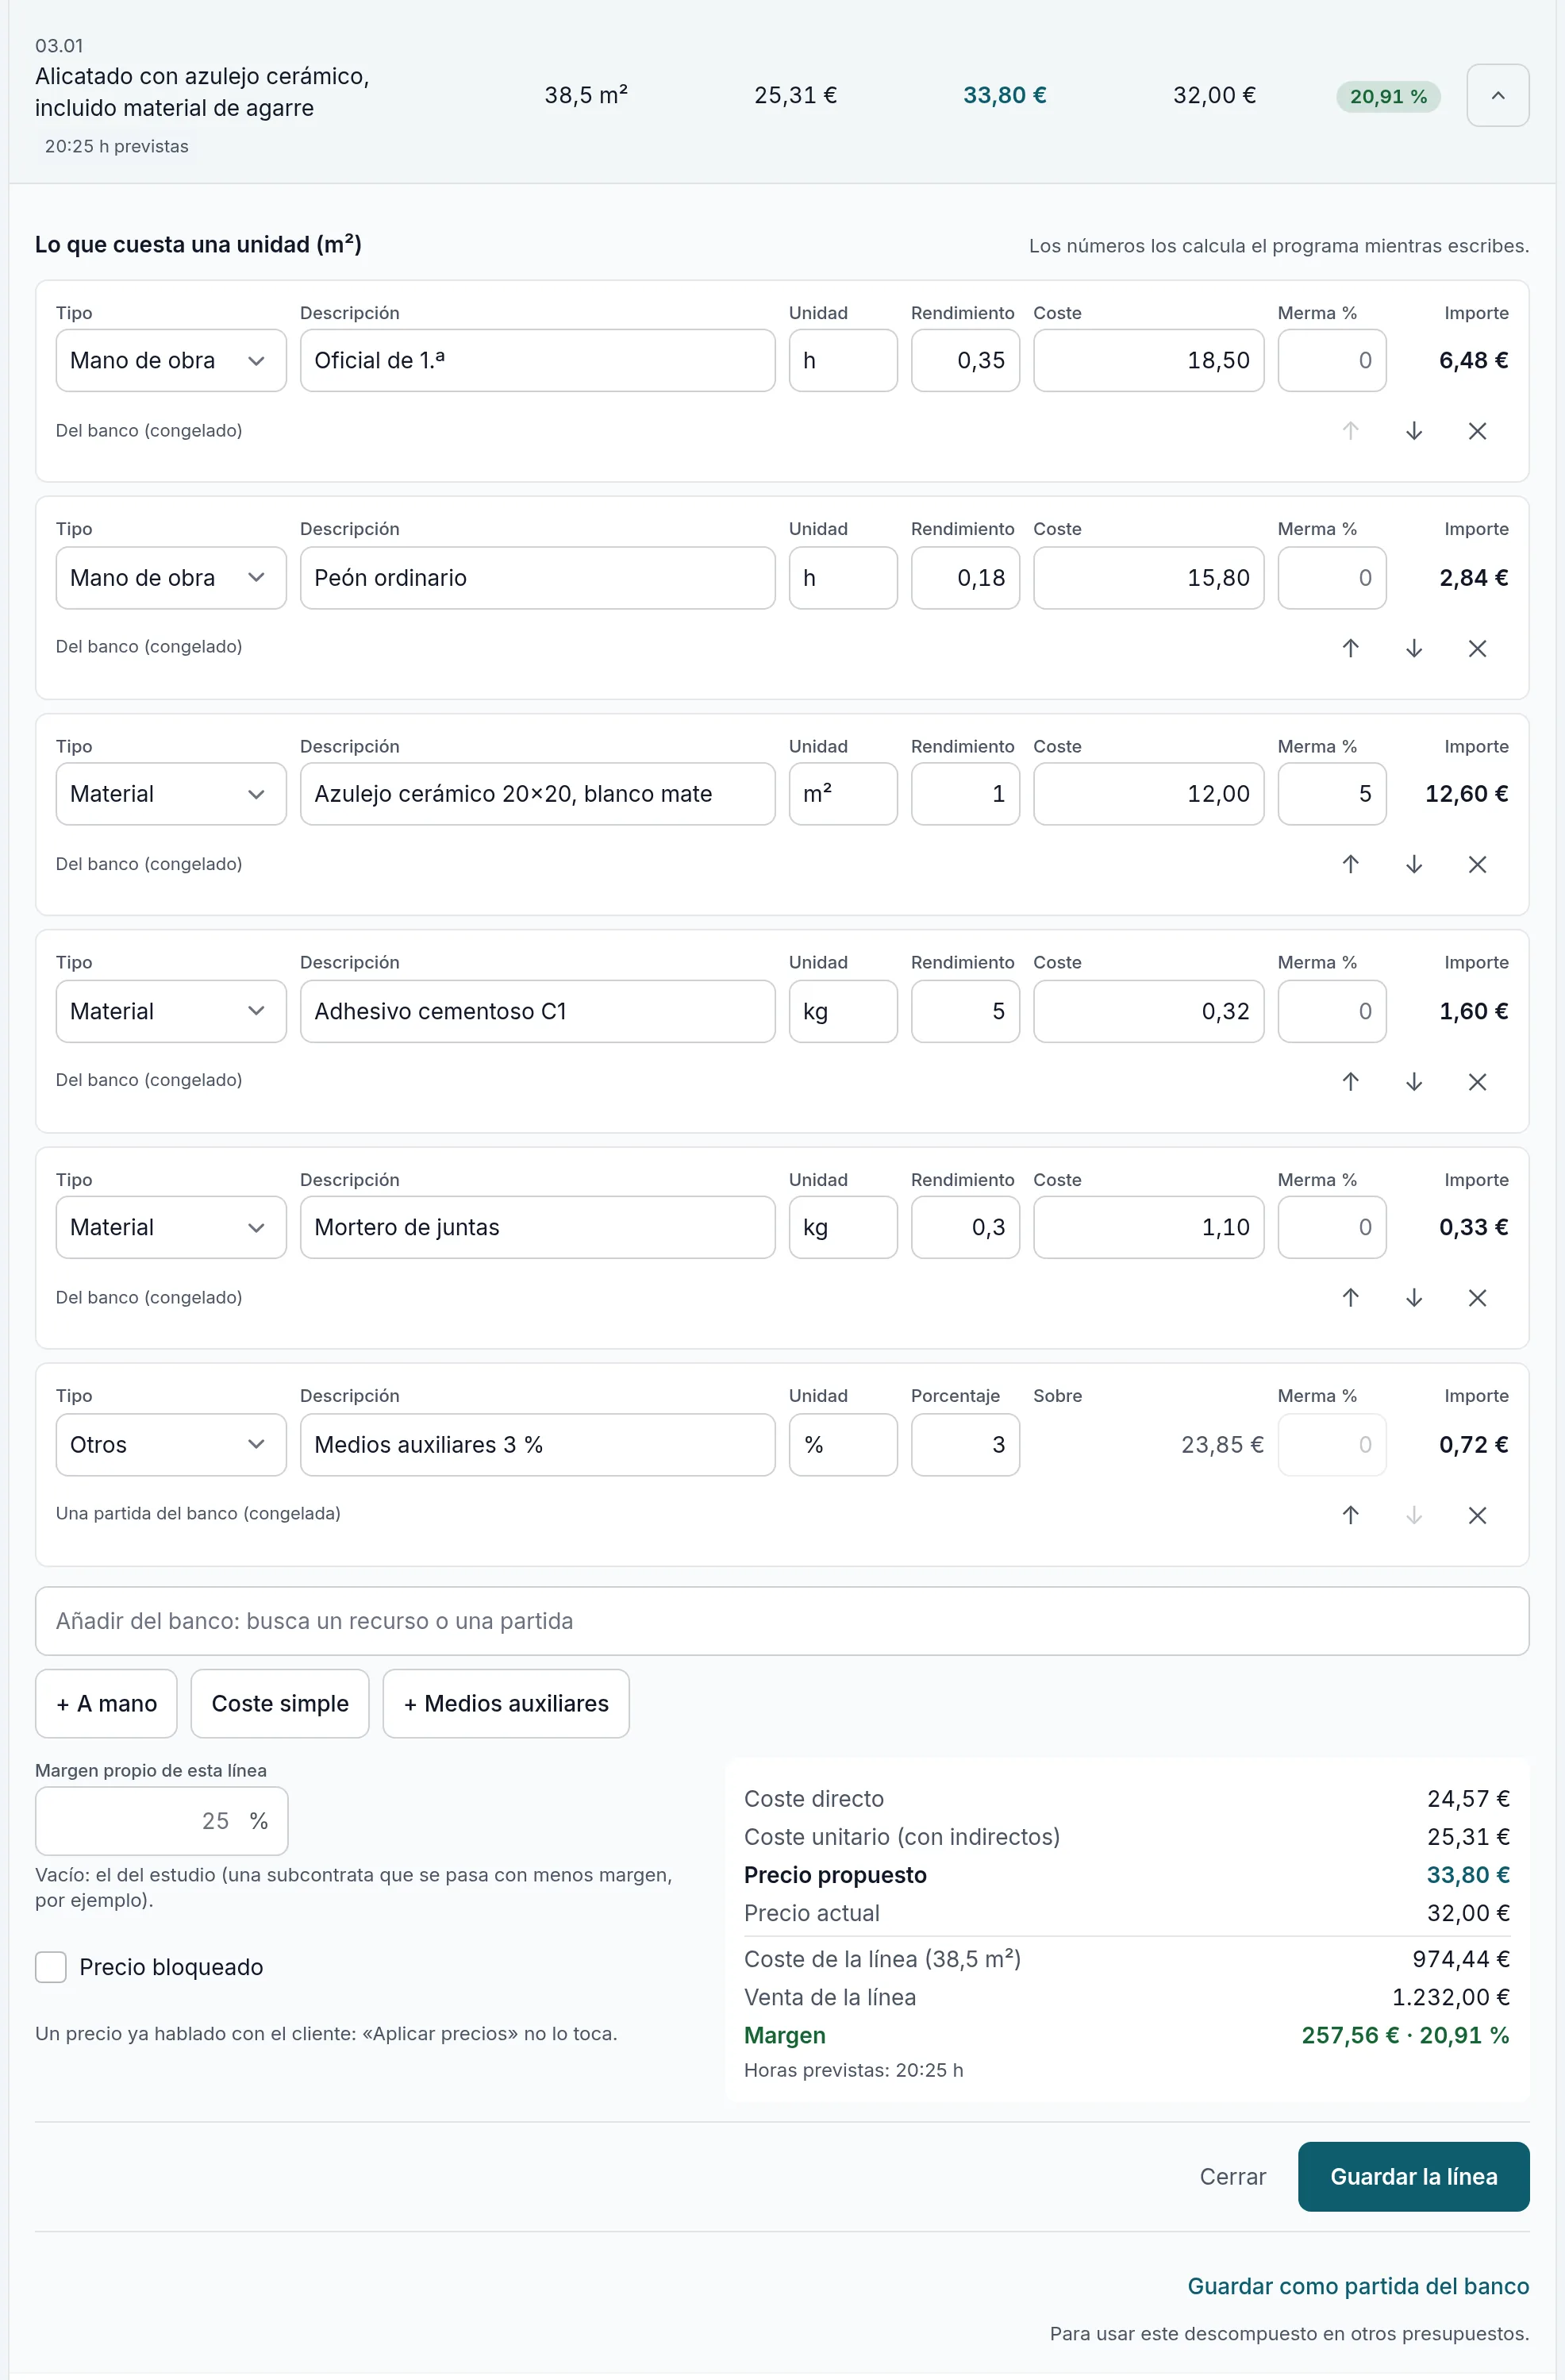
Task: Open Tipo dropdown for Peón ordinario
Action: (x=171, y=577)
